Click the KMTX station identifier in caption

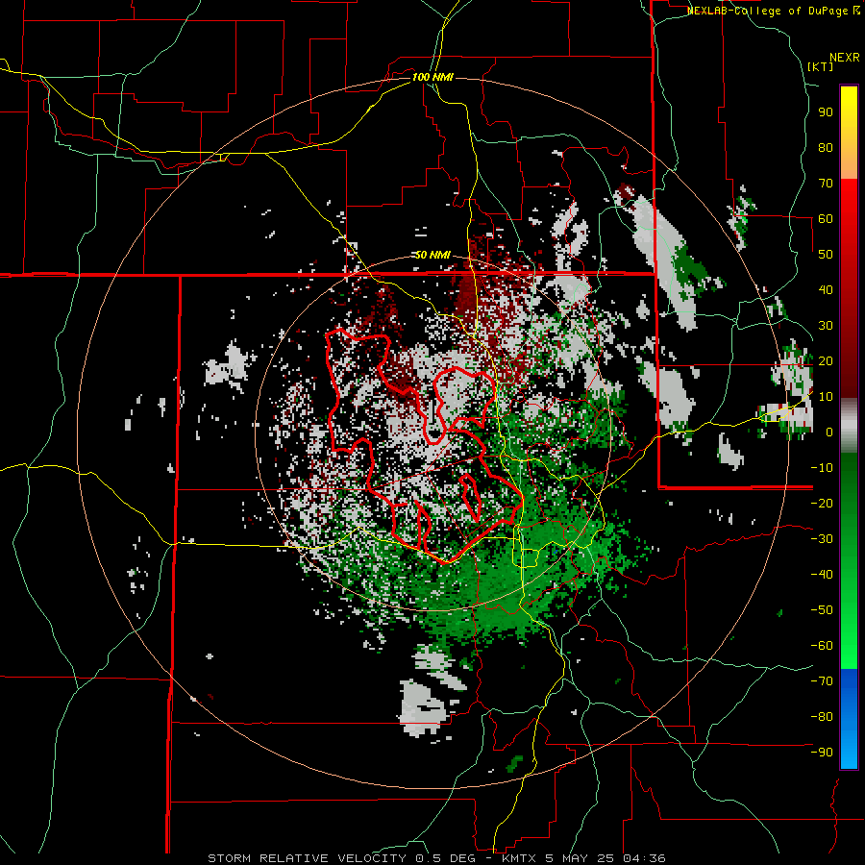(x=520, y=858)
